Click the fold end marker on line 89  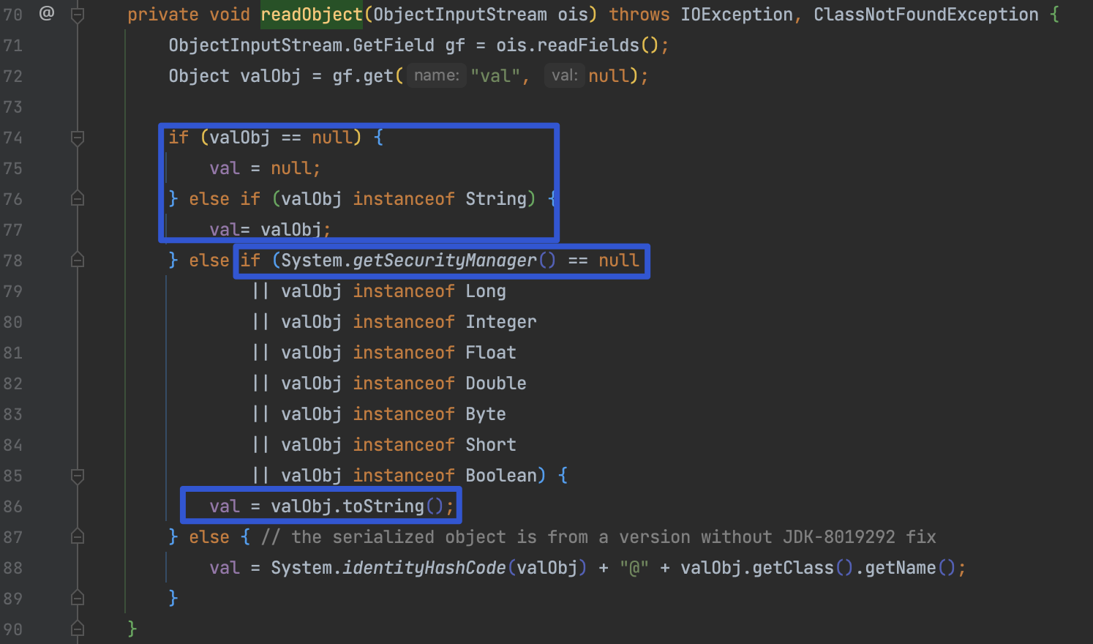(78, 598)
